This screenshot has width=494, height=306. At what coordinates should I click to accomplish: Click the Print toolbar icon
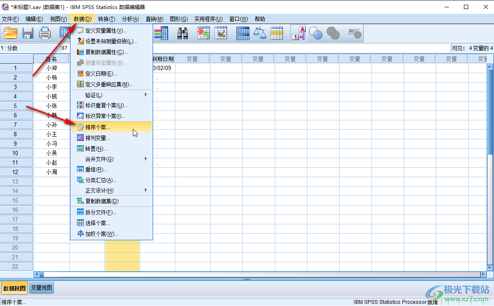[x=45, y=33]
